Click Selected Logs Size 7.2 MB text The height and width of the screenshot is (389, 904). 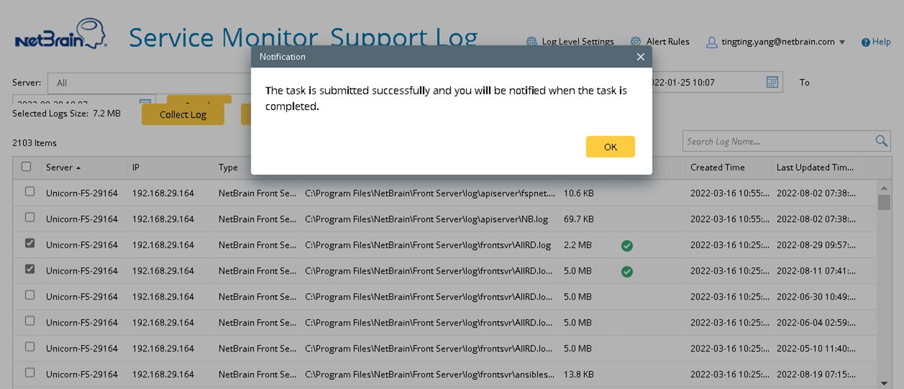(x=66, y=113)
